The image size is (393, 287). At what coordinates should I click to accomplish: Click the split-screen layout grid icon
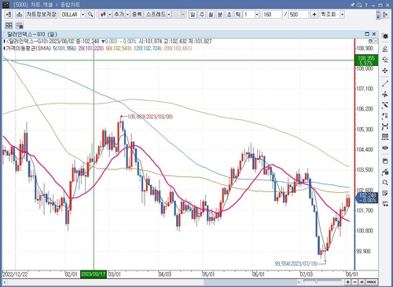tap(9, 25)
